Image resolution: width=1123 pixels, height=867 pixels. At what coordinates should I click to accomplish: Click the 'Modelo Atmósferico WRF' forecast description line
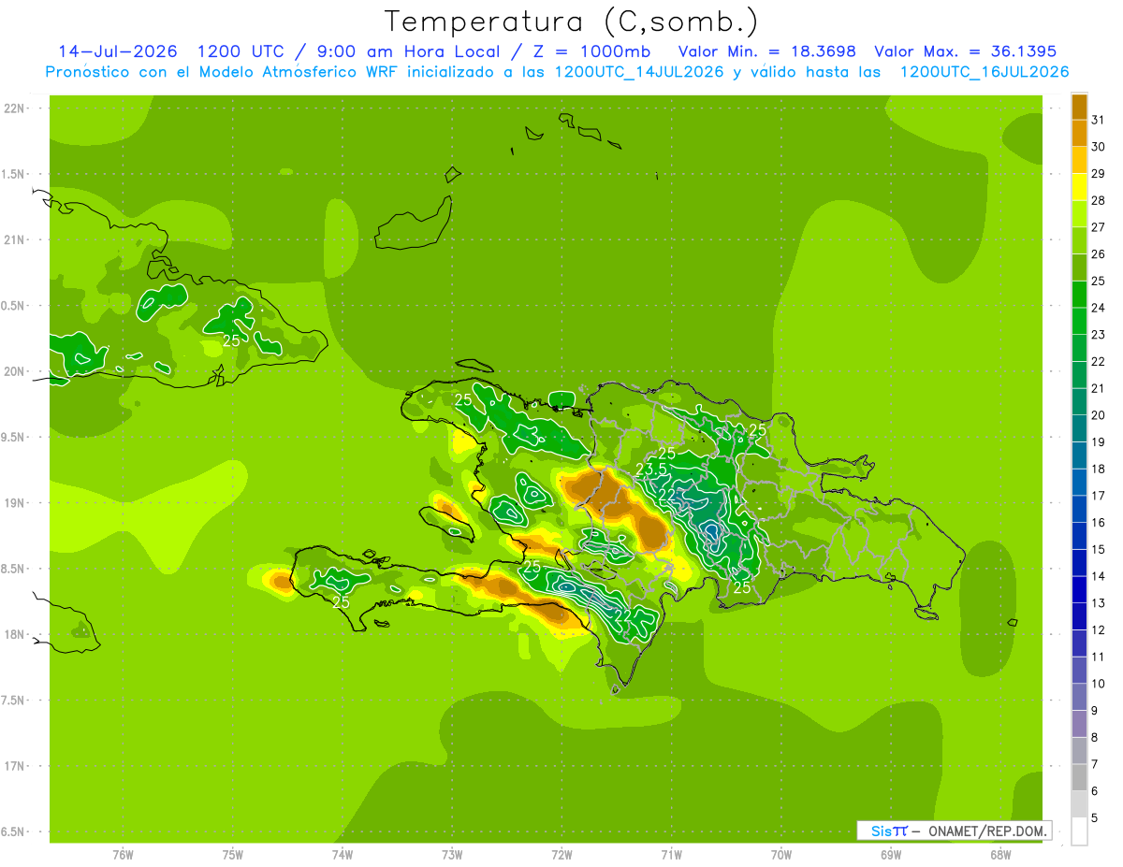pyautogui.click(x=558, y=72)
